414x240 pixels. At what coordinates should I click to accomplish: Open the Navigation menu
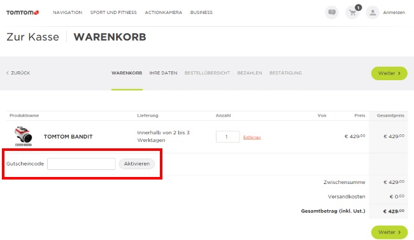point(68,12)
